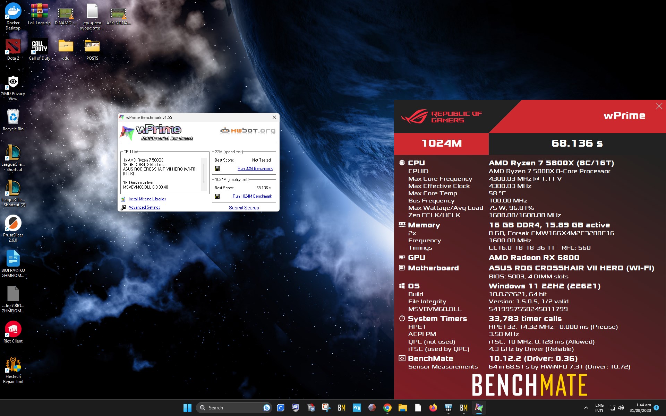
Task: Select the PrusaSlicer 2.6.0 shortcut
Action: [13, 228]
